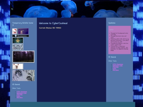Open Tiled BGs link in right sidebar
This screenshot has width=143, height=107.
click(x=116, y=67)
